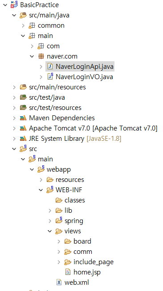Click the src/main/resources folder icon
The image size is (163, 291).
(x=23, y=87)
